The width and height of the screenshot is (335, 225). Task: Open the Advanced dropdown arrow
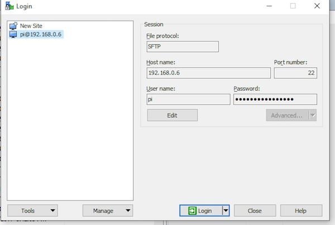pyautogui.click(x=313, y=115)
